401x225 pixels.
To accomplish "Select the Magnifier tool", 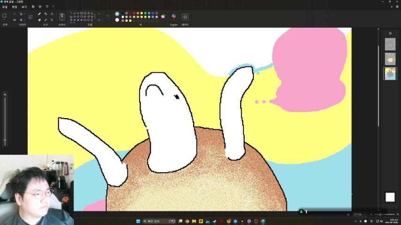I will coord(52,20).
